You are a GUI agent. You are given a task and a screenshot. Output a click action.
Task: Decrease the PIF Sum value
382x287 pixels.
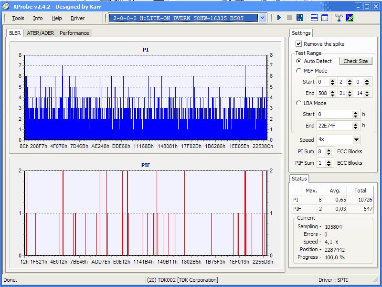329,165
